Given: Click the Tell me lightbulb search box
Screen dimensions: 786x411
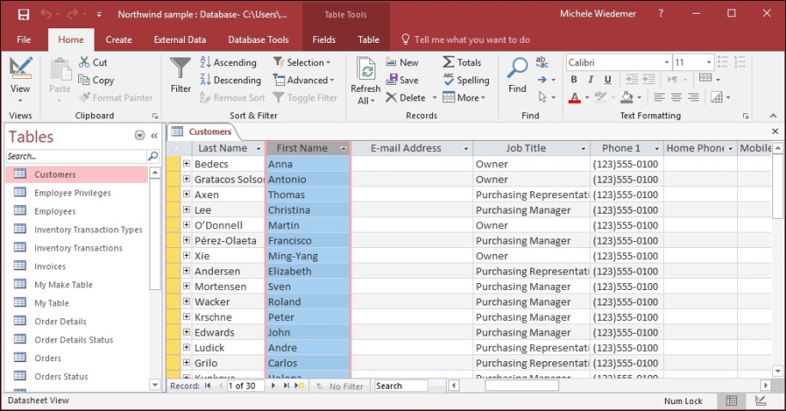Looking at the screenshot, I should tap(466, 39).
